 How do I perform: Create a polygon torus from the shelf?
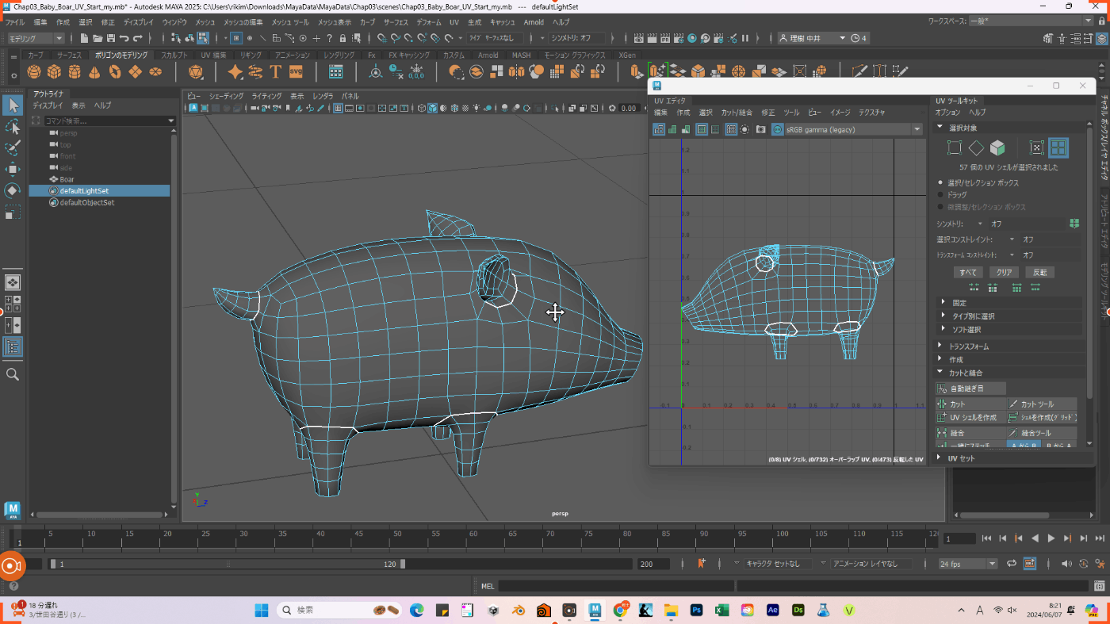click(x=115, y=72)
